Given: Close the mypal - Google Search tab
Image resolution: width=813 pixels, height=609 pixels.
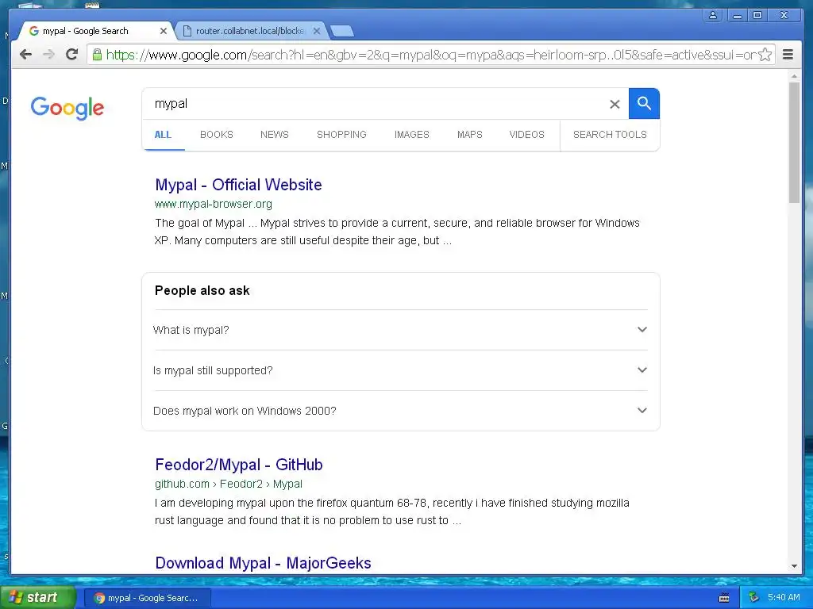Looking at the screenshot, I should [x=164, y=31].
